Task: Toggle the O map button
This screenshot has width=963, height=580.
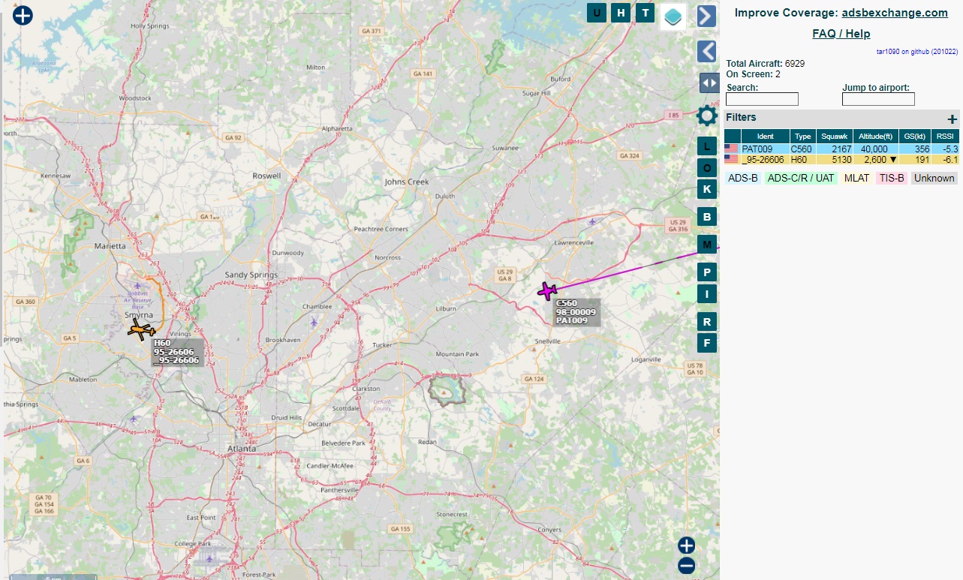Action: click(x=706, y=168)
